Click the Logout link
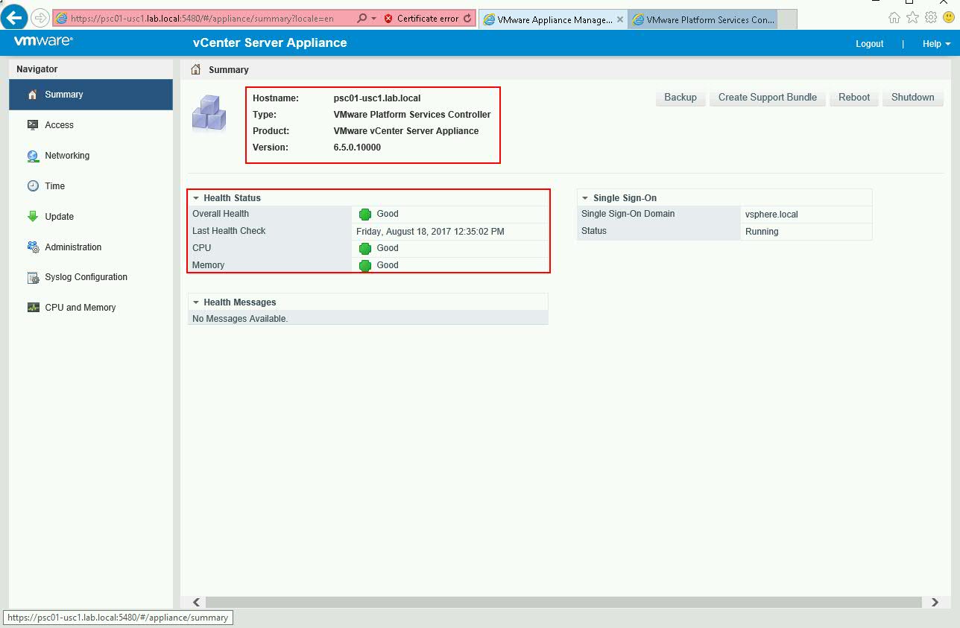 click(869, 44)
